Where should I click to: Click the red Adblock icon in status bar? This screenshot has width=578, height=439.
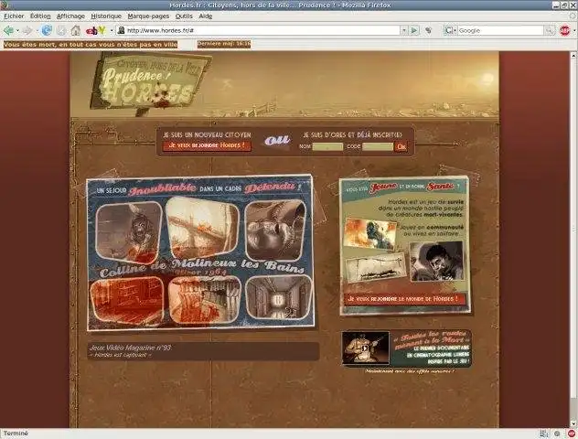[x=572, y=434]
